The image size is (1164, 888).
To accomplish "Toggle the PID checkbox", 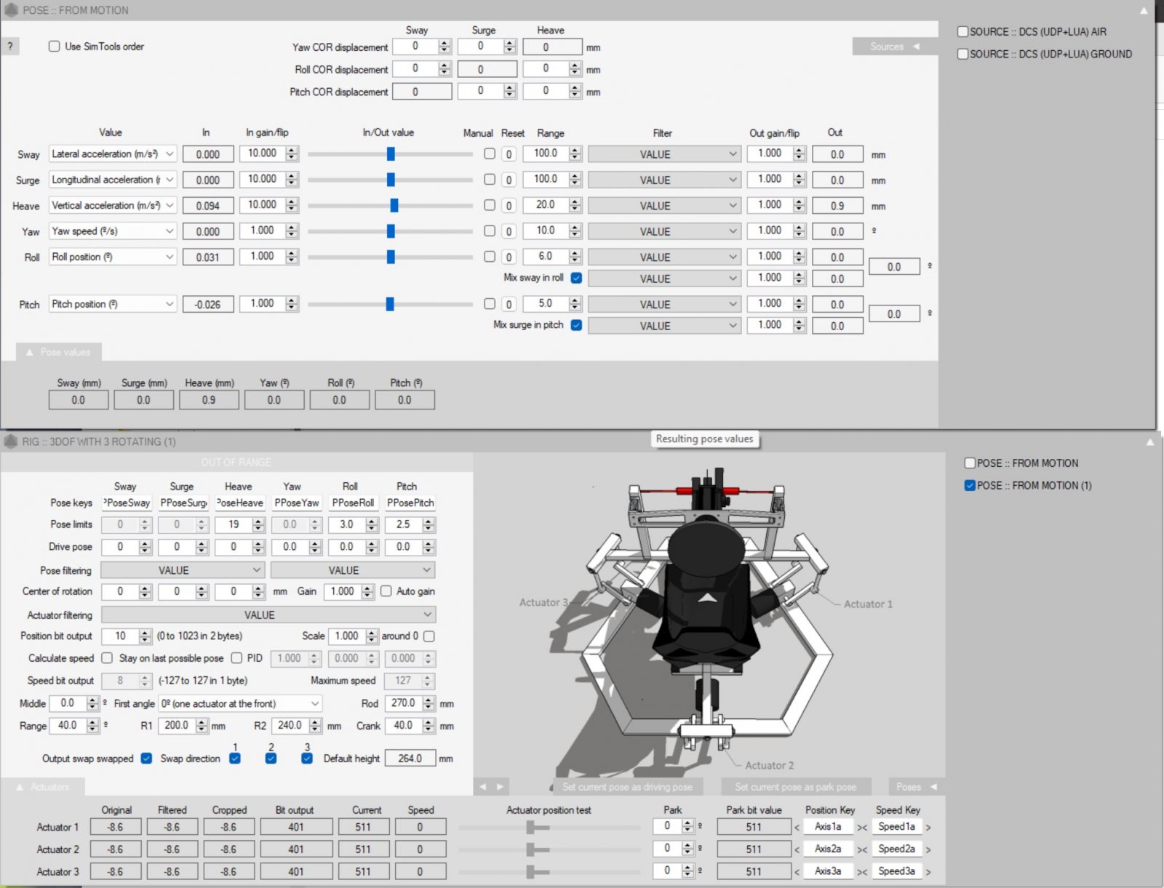I will [x=236, y=657].
